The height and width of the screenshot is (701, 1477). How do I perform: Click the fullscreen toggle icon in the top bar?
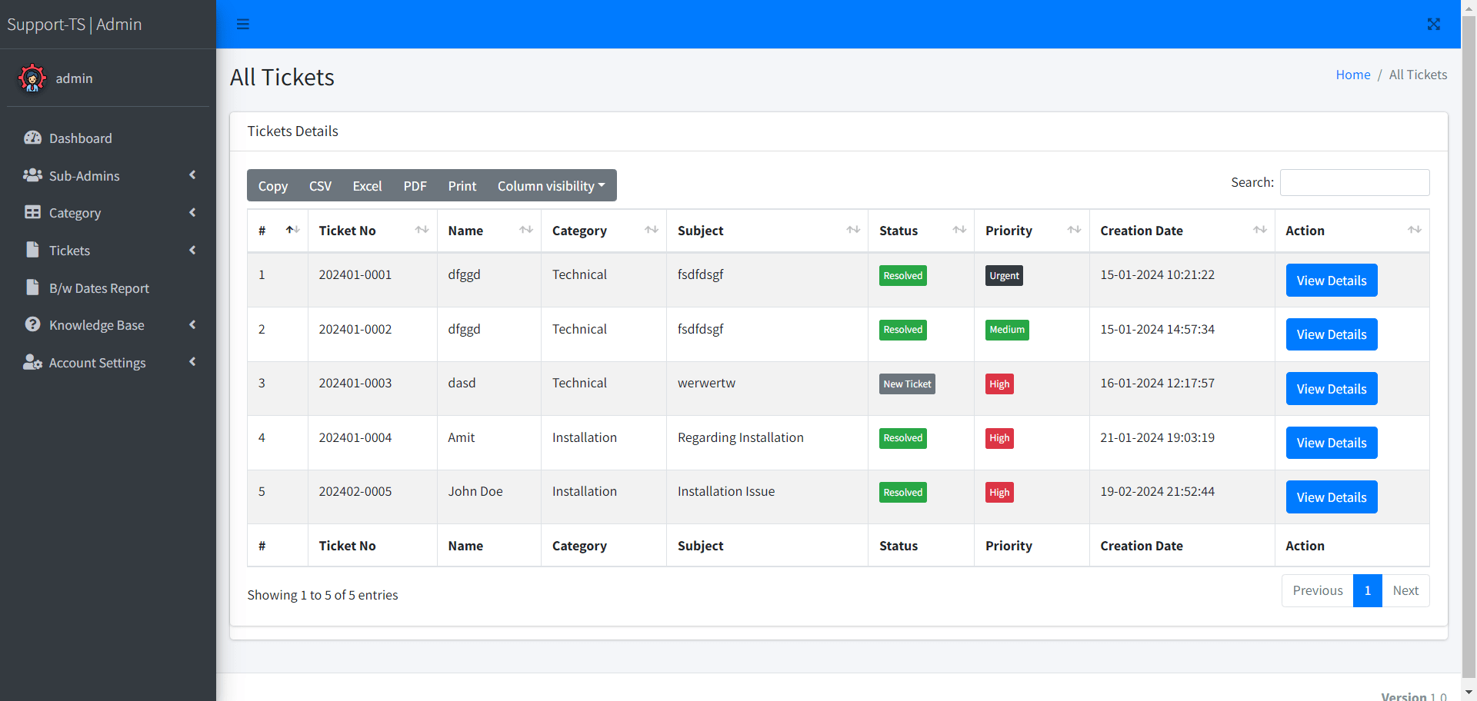pos(1434,24)
